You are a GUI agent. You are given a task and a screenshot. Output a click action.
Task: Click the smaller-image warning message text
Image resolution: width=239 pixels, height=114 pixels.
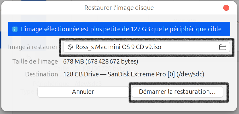(x=121, y=29)
